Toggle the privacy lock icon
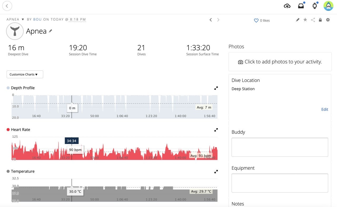 [x=320, y=20]
